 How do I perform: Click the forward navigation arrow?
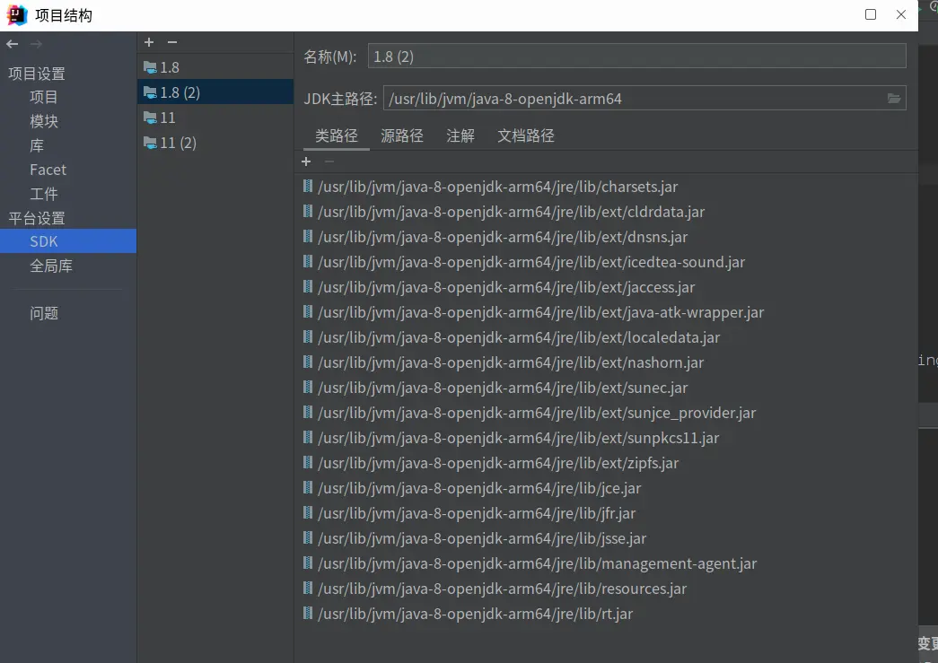(37, 44)
